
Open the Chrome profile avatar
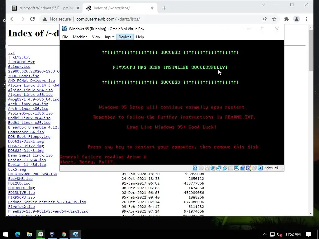[x=297, y=19]
